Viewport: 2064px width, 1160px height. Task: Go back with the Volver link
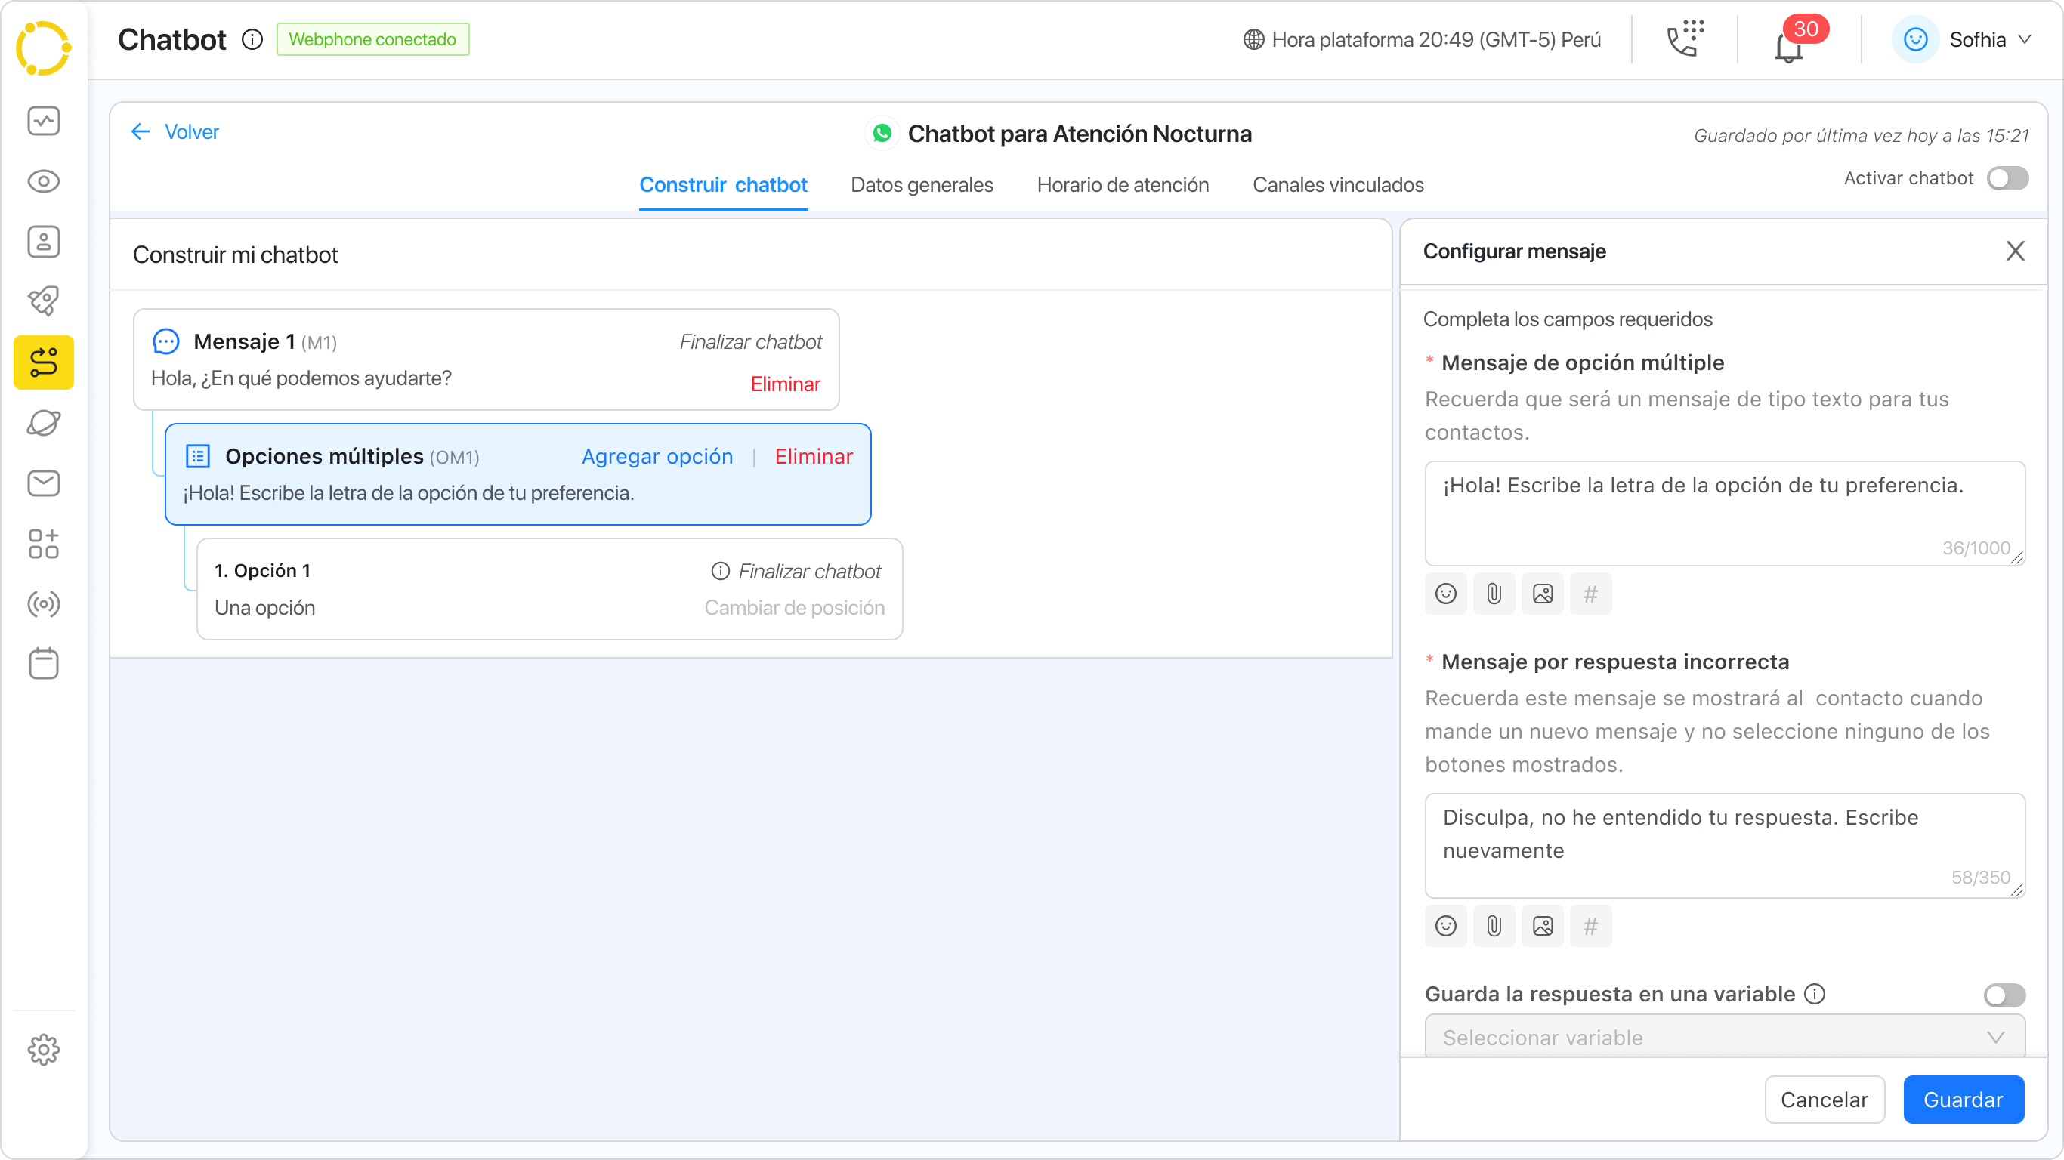tap(175, 132)
